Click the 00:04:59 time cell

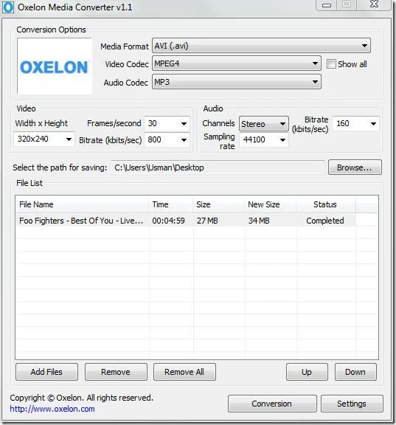(168, 221)
